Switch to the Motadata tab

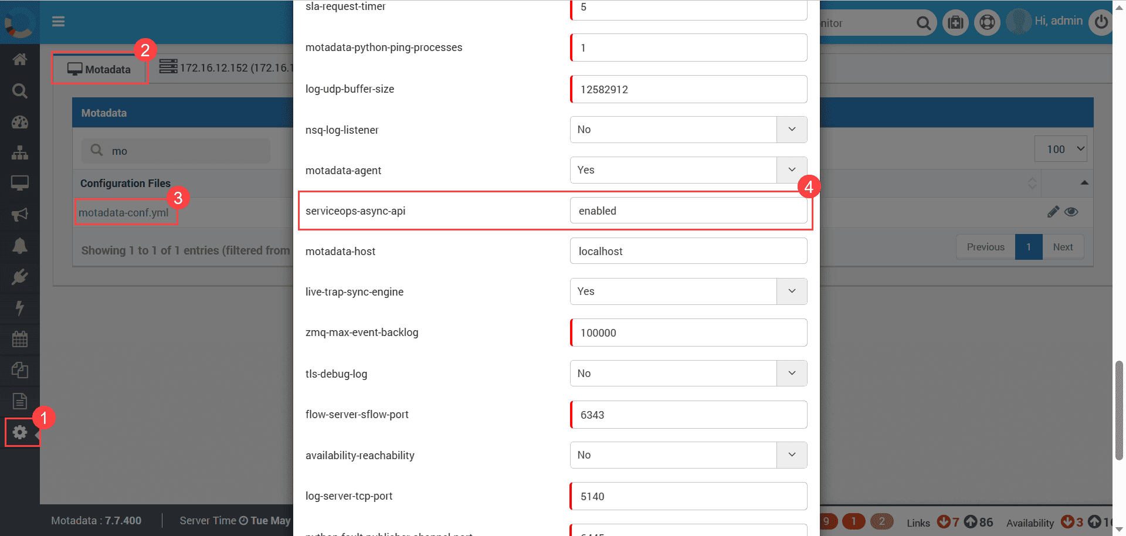tap(100, 69)
